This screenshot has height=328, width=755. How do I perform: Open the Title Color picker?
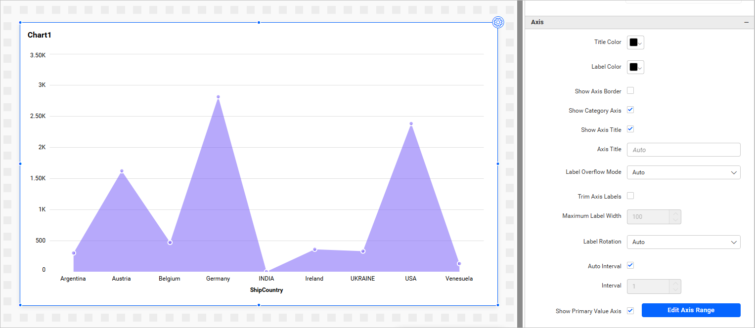point(635,42)
